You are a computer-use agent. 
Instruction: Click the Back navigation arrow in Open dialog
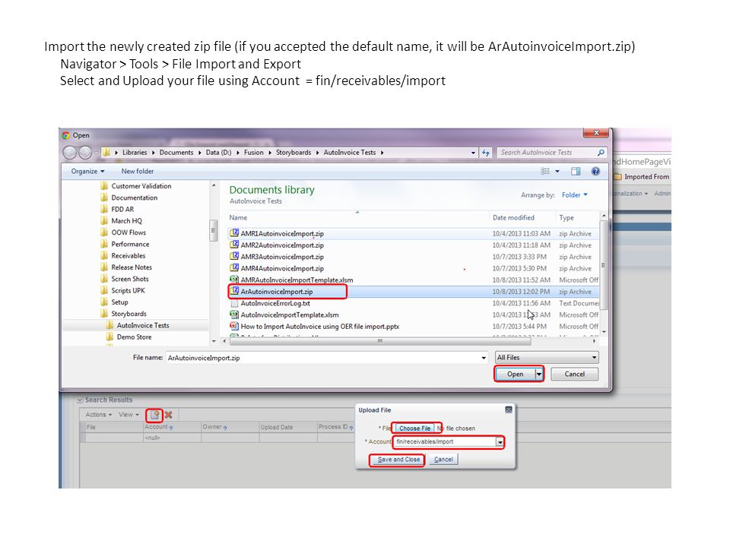click(69, 152)
